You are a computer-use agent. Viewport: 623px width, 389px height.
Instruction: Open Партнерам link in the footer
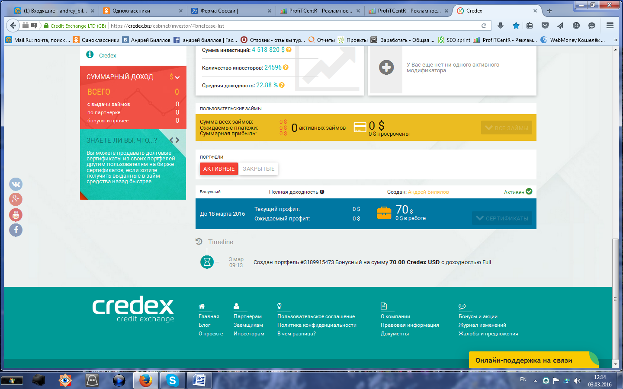coord(247,316)
